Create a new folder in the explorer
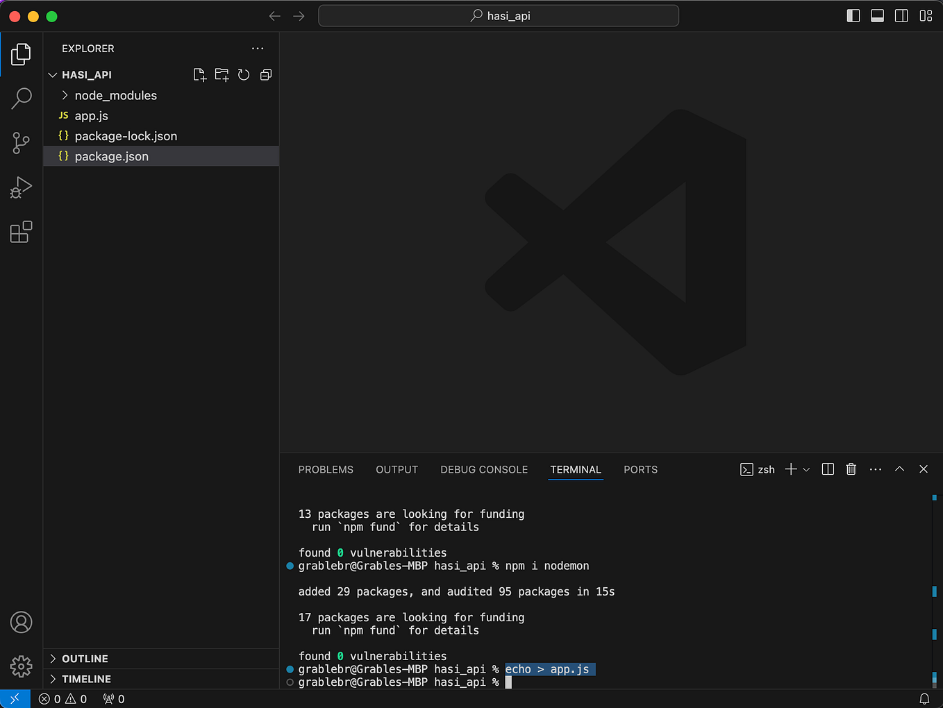This screenshot has height=708, width=943. [x=222, y=74]
